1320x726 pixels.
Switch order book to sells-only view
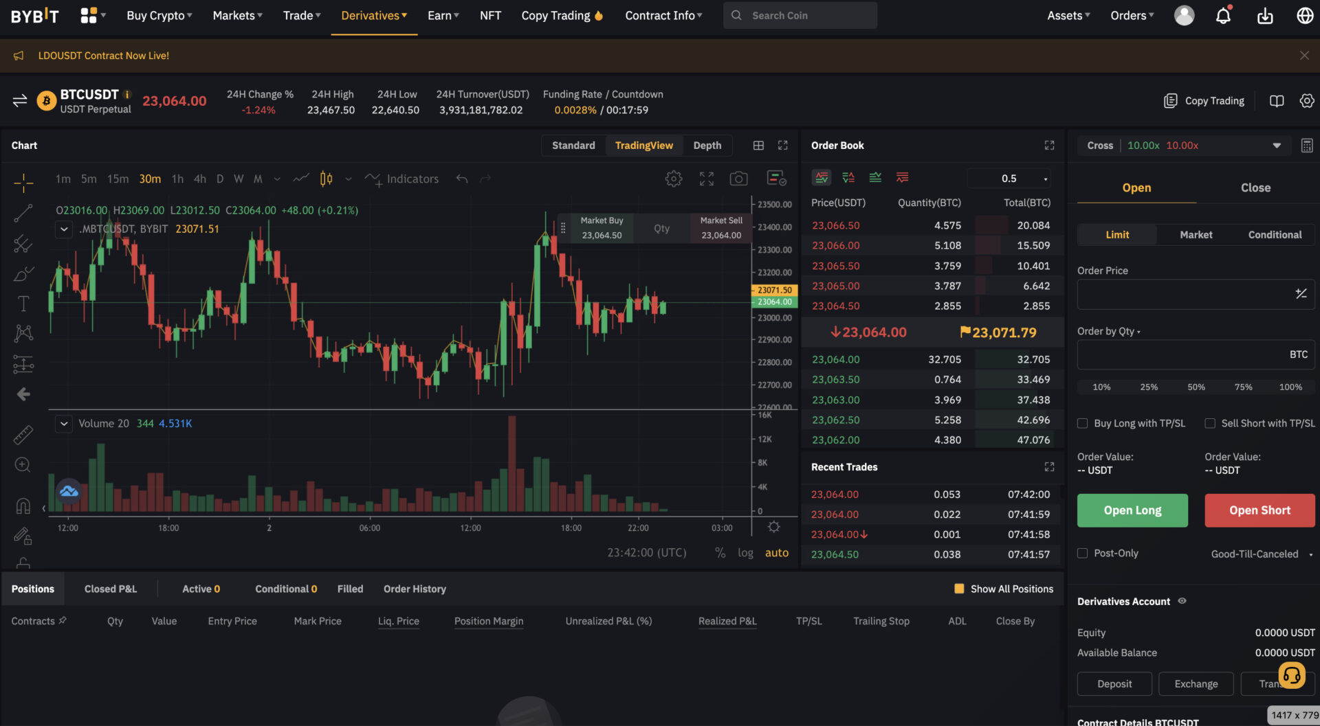(902, 177)
